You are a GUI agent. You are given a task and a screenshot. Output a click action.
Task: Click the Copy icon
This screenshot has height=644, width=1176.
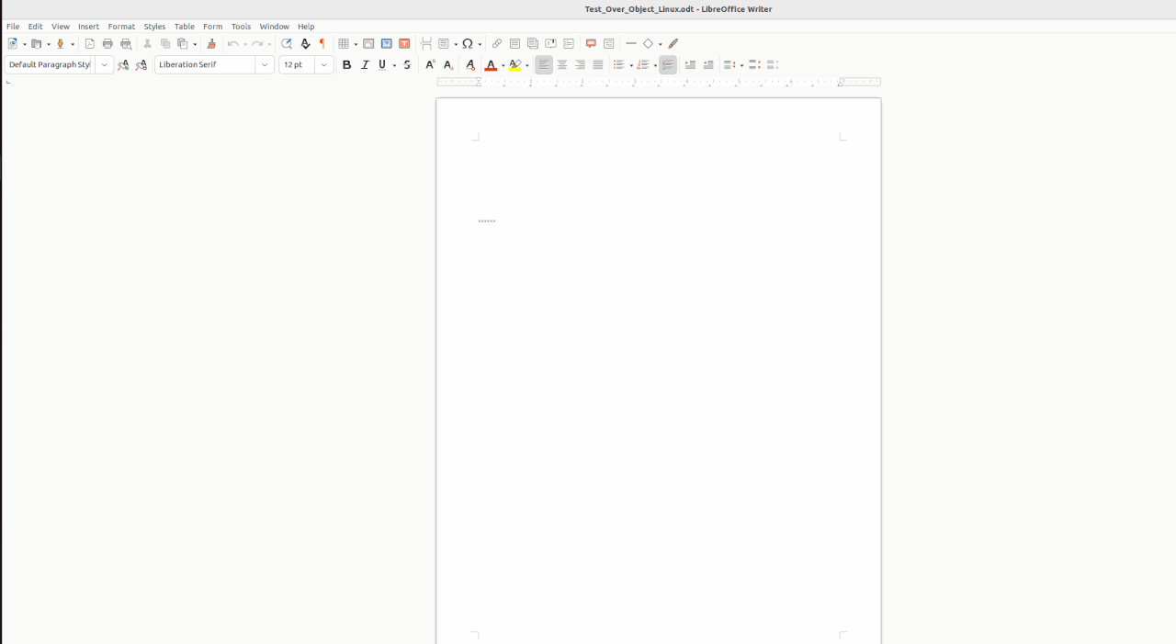point(165,43)
